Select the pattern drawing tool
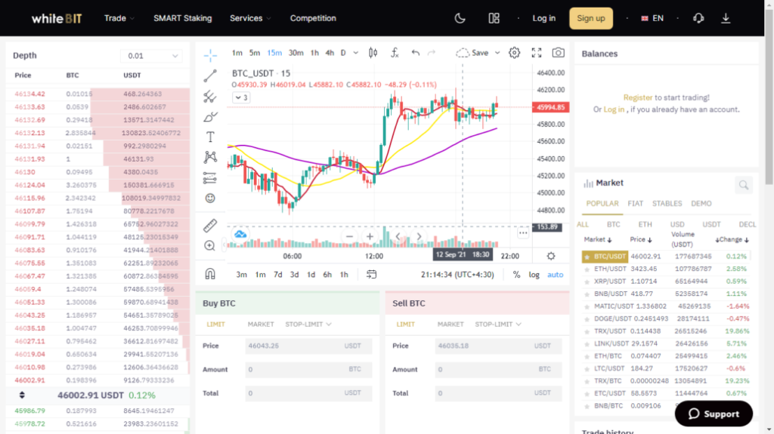This screenshot has height=434, width=774. 210,157
